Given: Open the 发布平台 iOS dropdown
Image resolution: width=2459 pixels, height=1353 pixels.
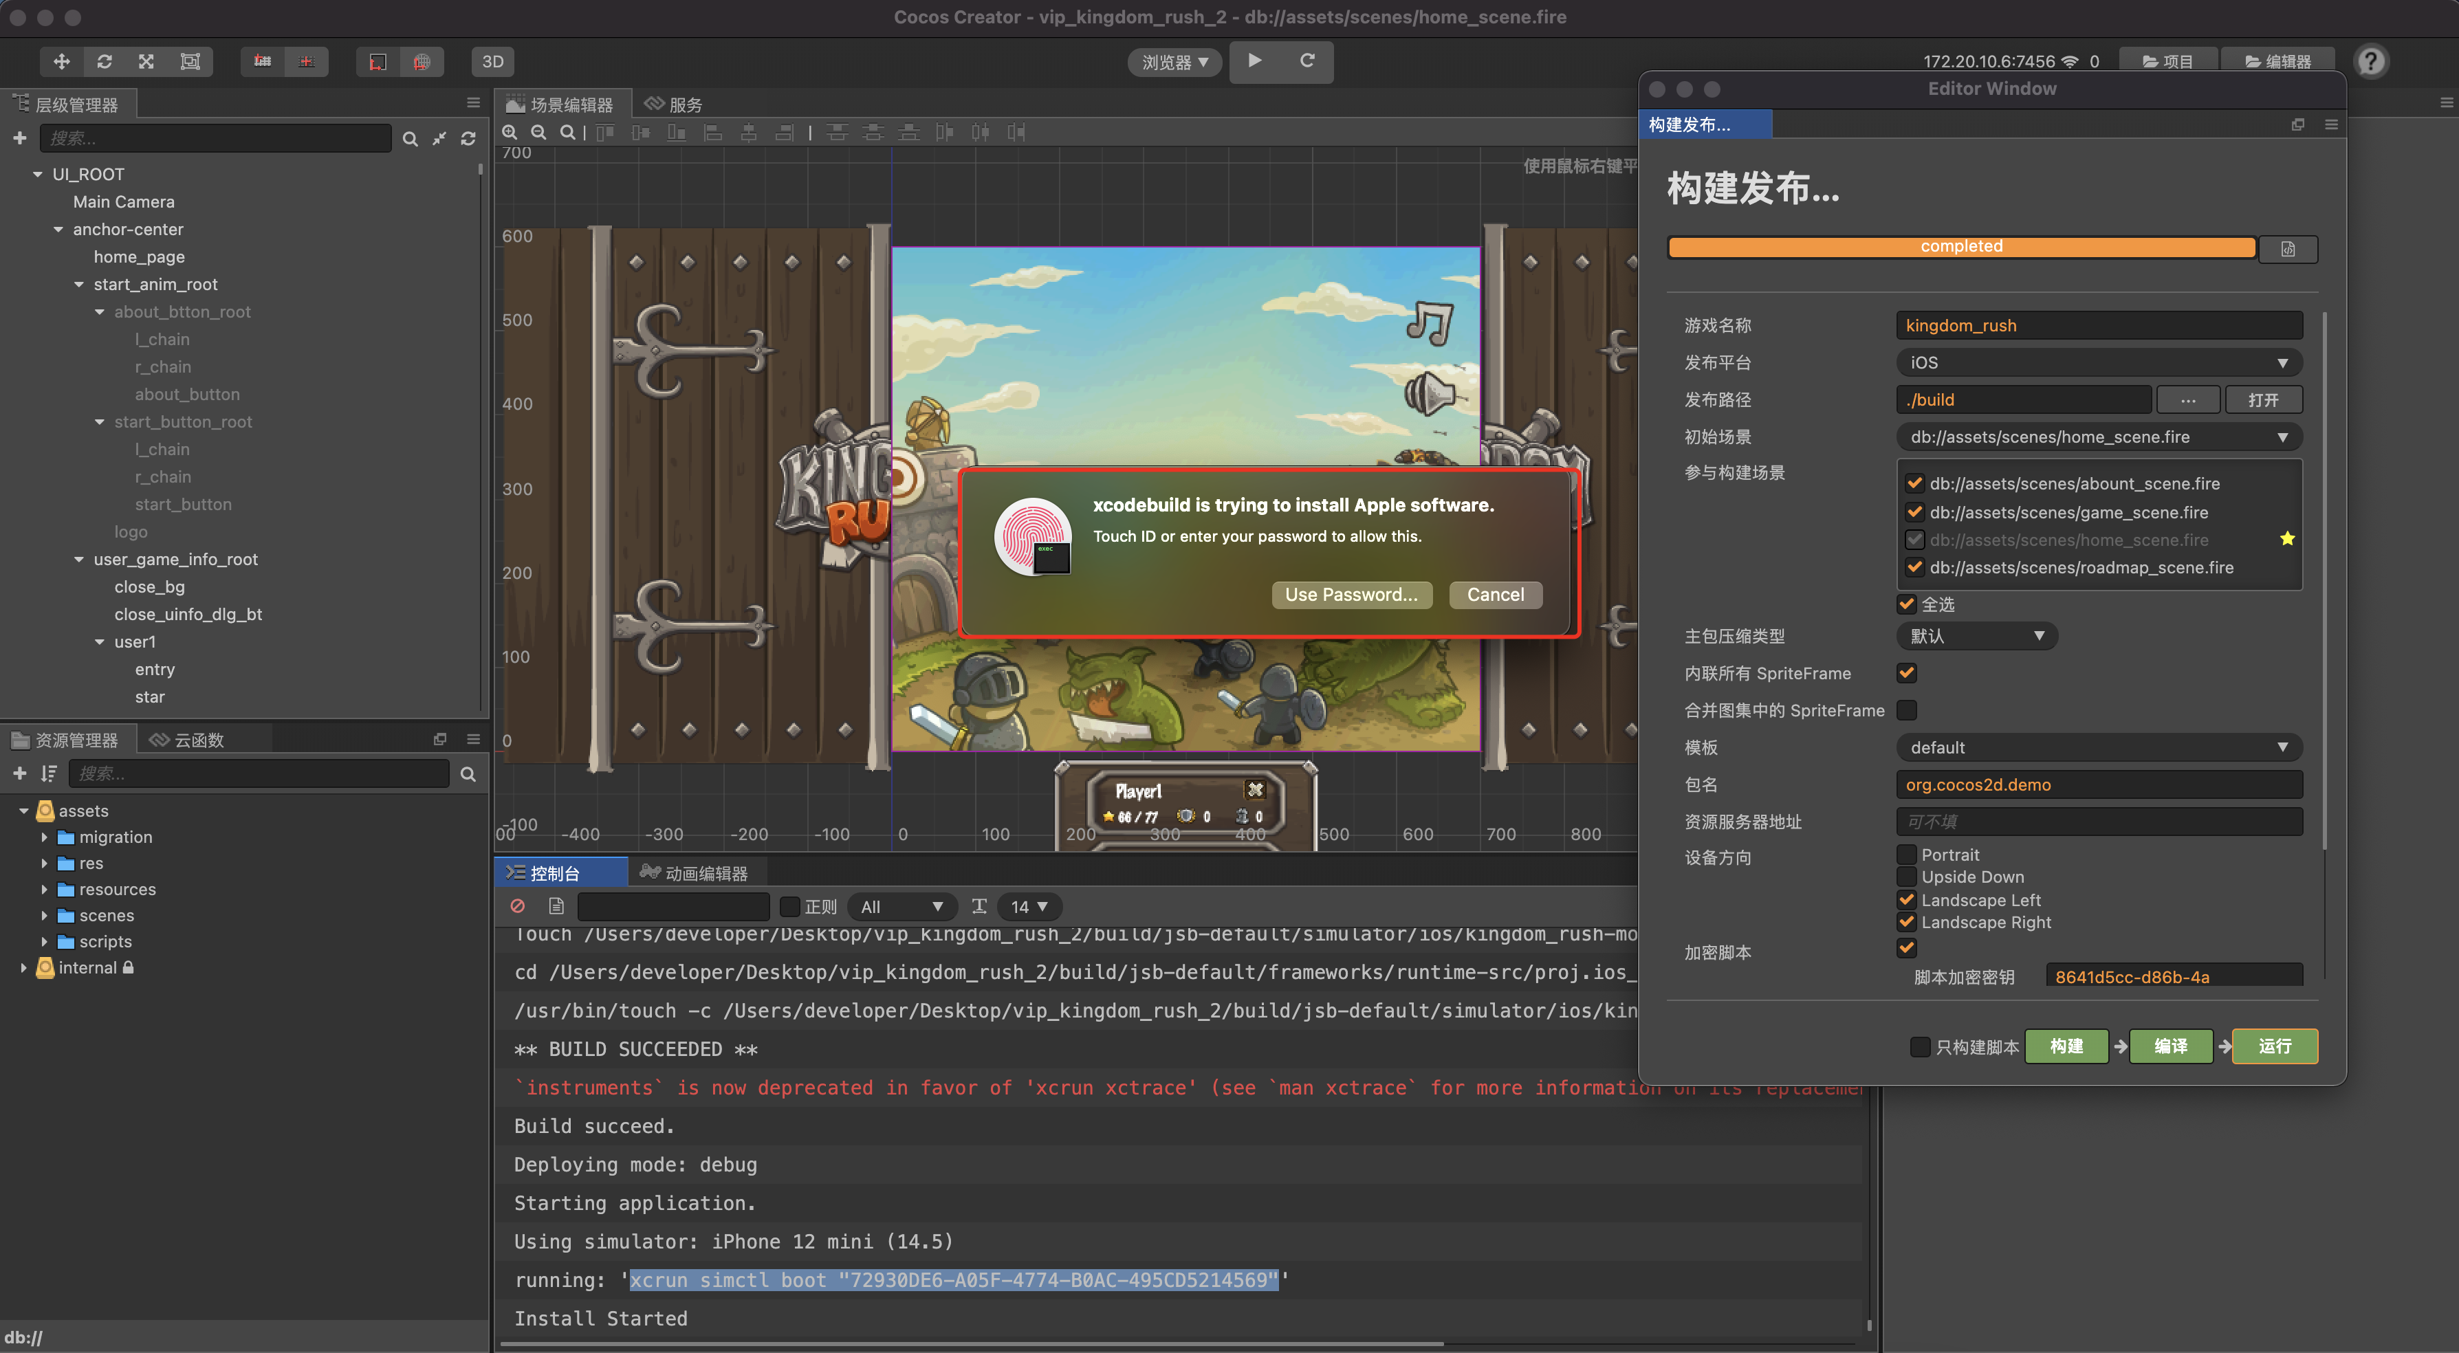Looking at the screenshot, I should 2099,362.
